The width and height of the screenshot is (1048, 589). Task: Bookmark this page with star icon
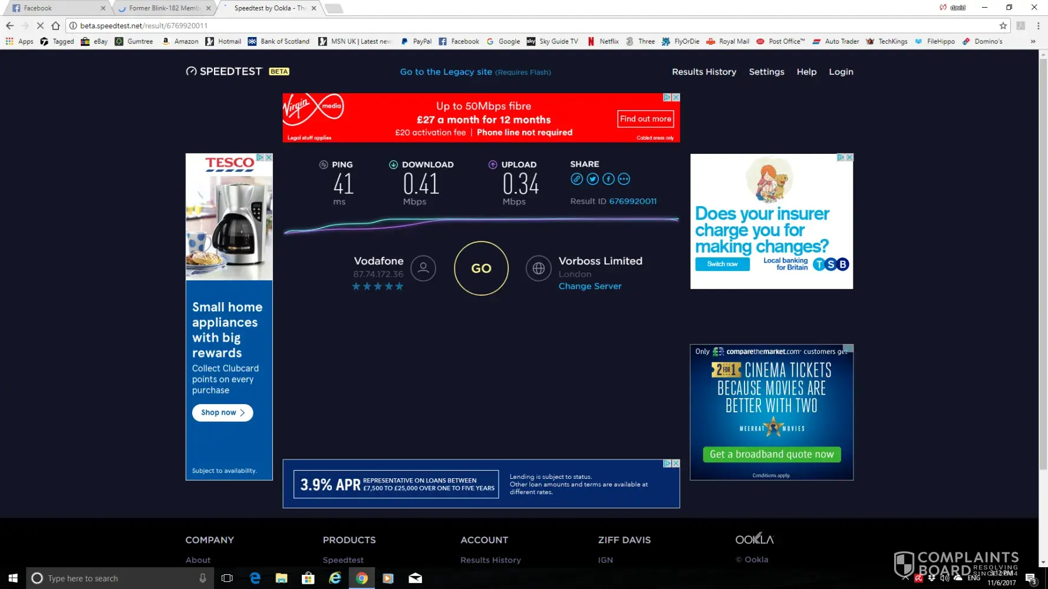coord(1003,26)
